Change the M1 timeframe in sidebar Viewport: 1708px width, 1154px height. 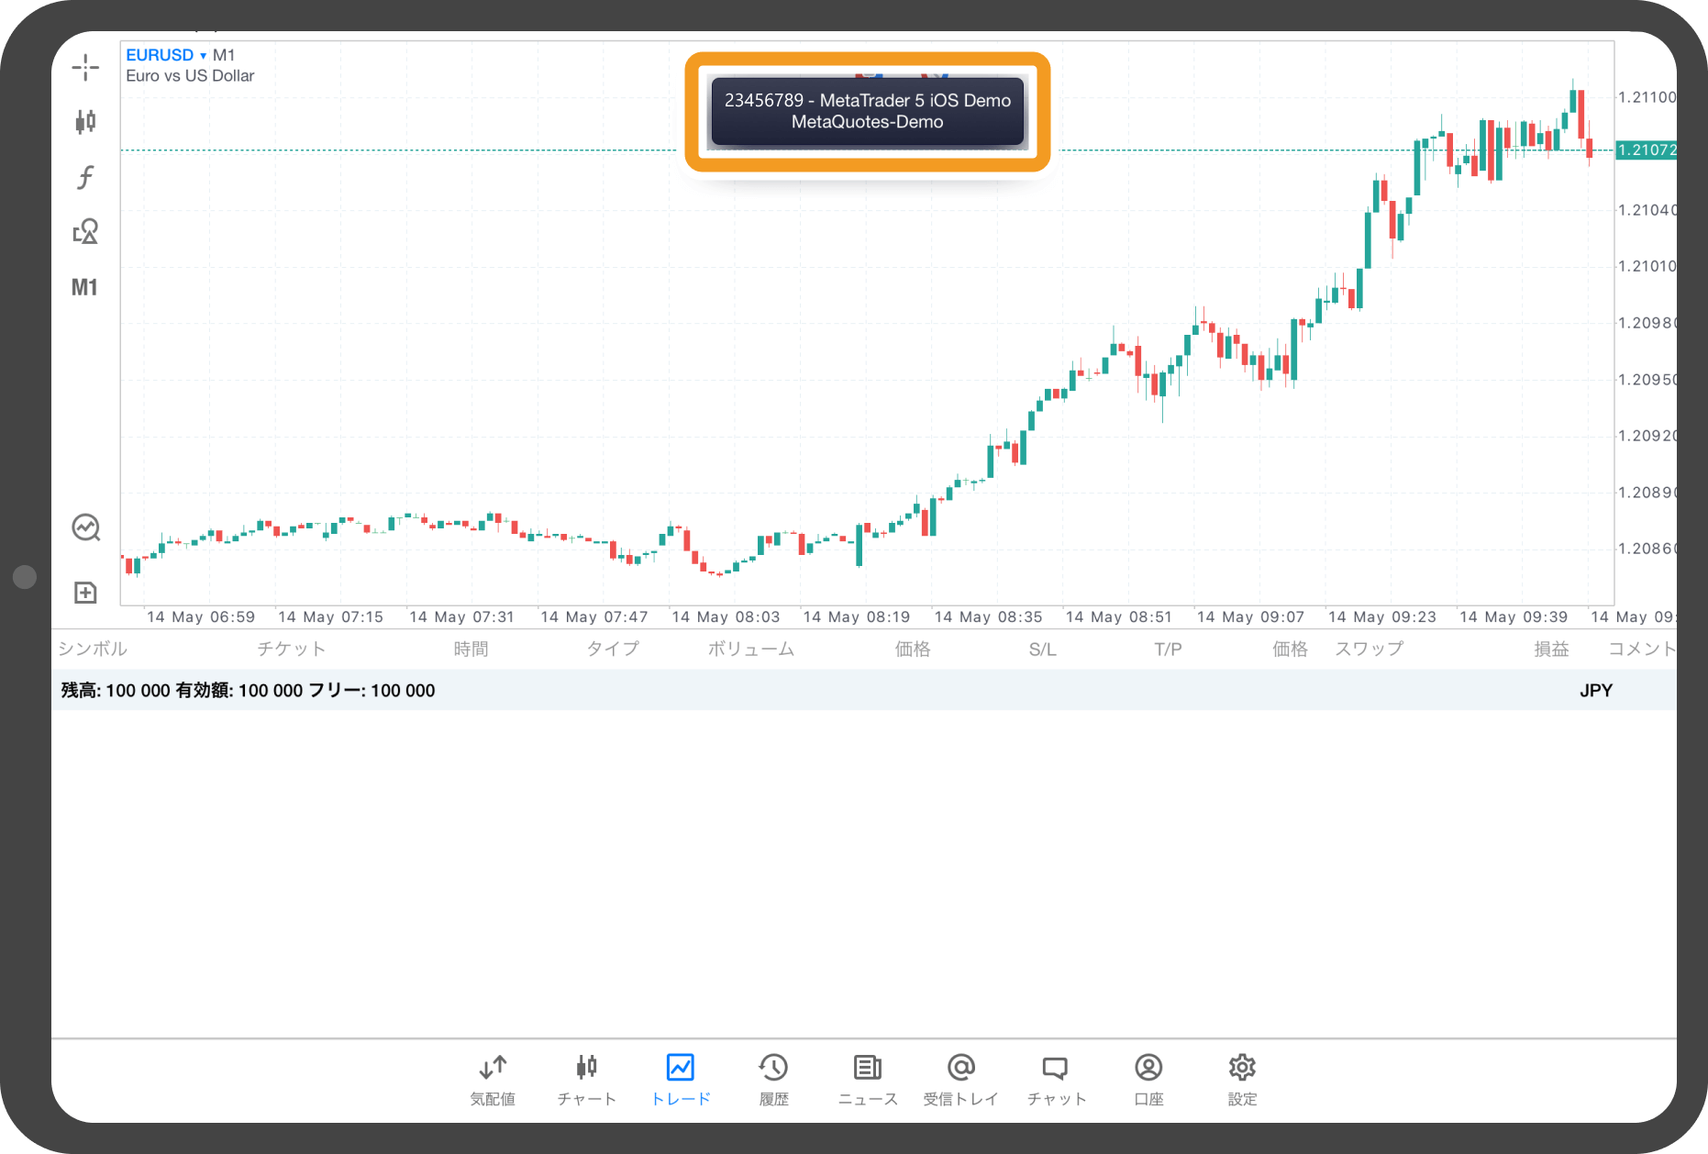point(84,287)
